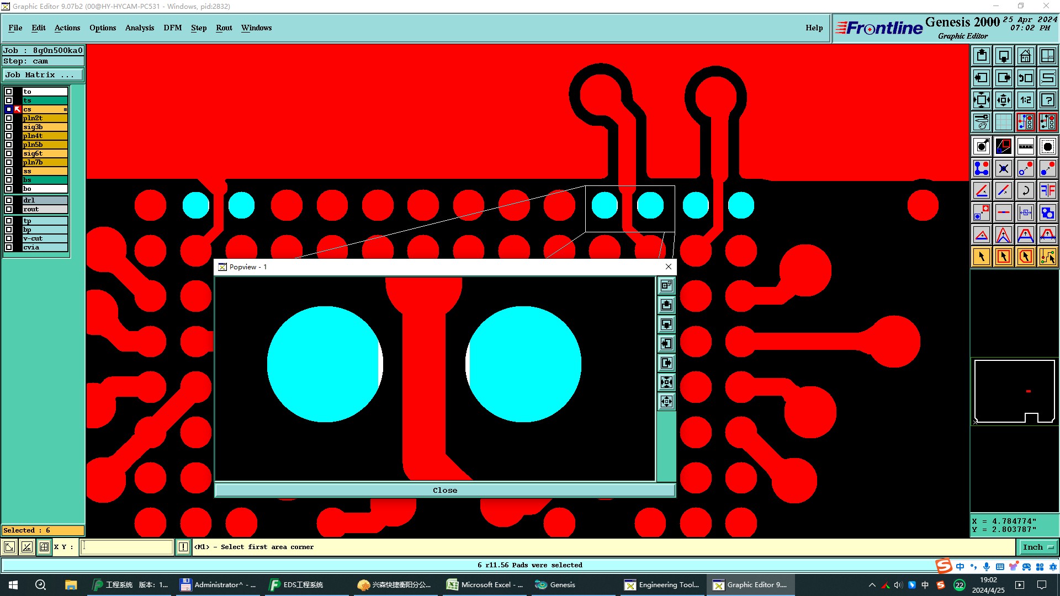Select the rotate feature tool
1060x596 pixels.
(x=1025, y=190)
